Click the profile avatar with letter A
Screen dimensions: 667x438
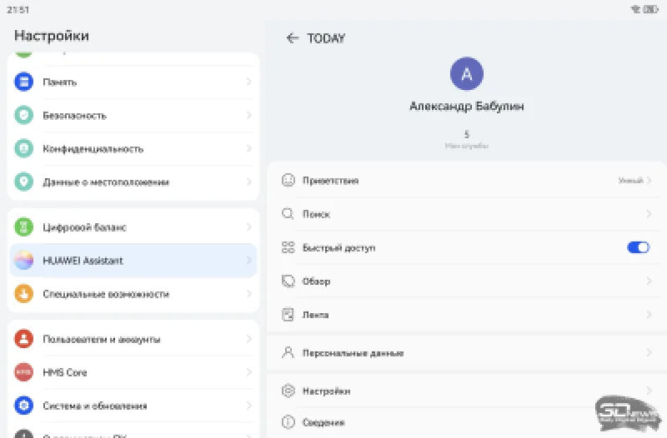pos(467,74)
